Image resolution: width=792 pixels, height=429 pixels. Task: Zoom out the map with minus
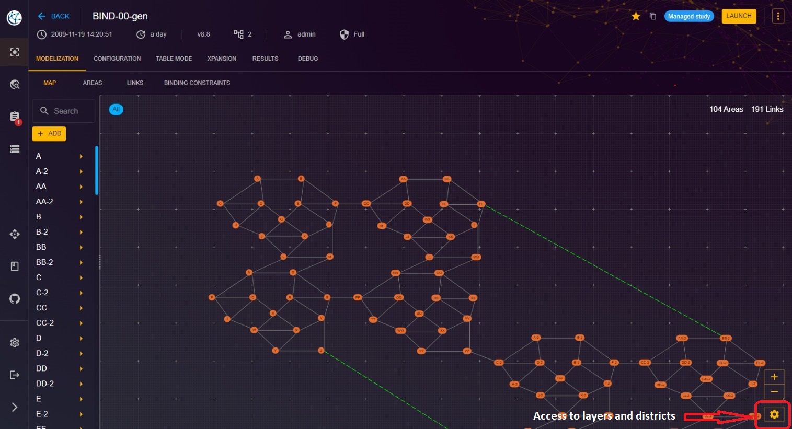click(x=774, y=391)
